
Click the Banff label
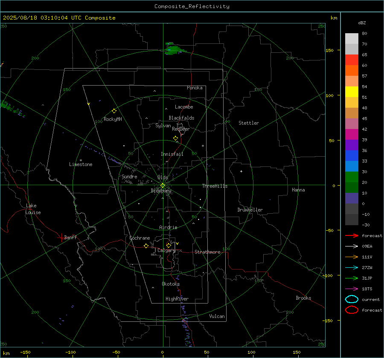pyautogui.click(x=70, y=237)
